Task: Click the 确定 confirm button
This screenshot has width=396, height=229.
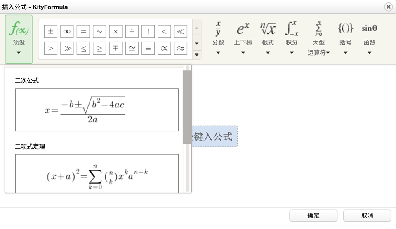Action: (x=313, y=215)
